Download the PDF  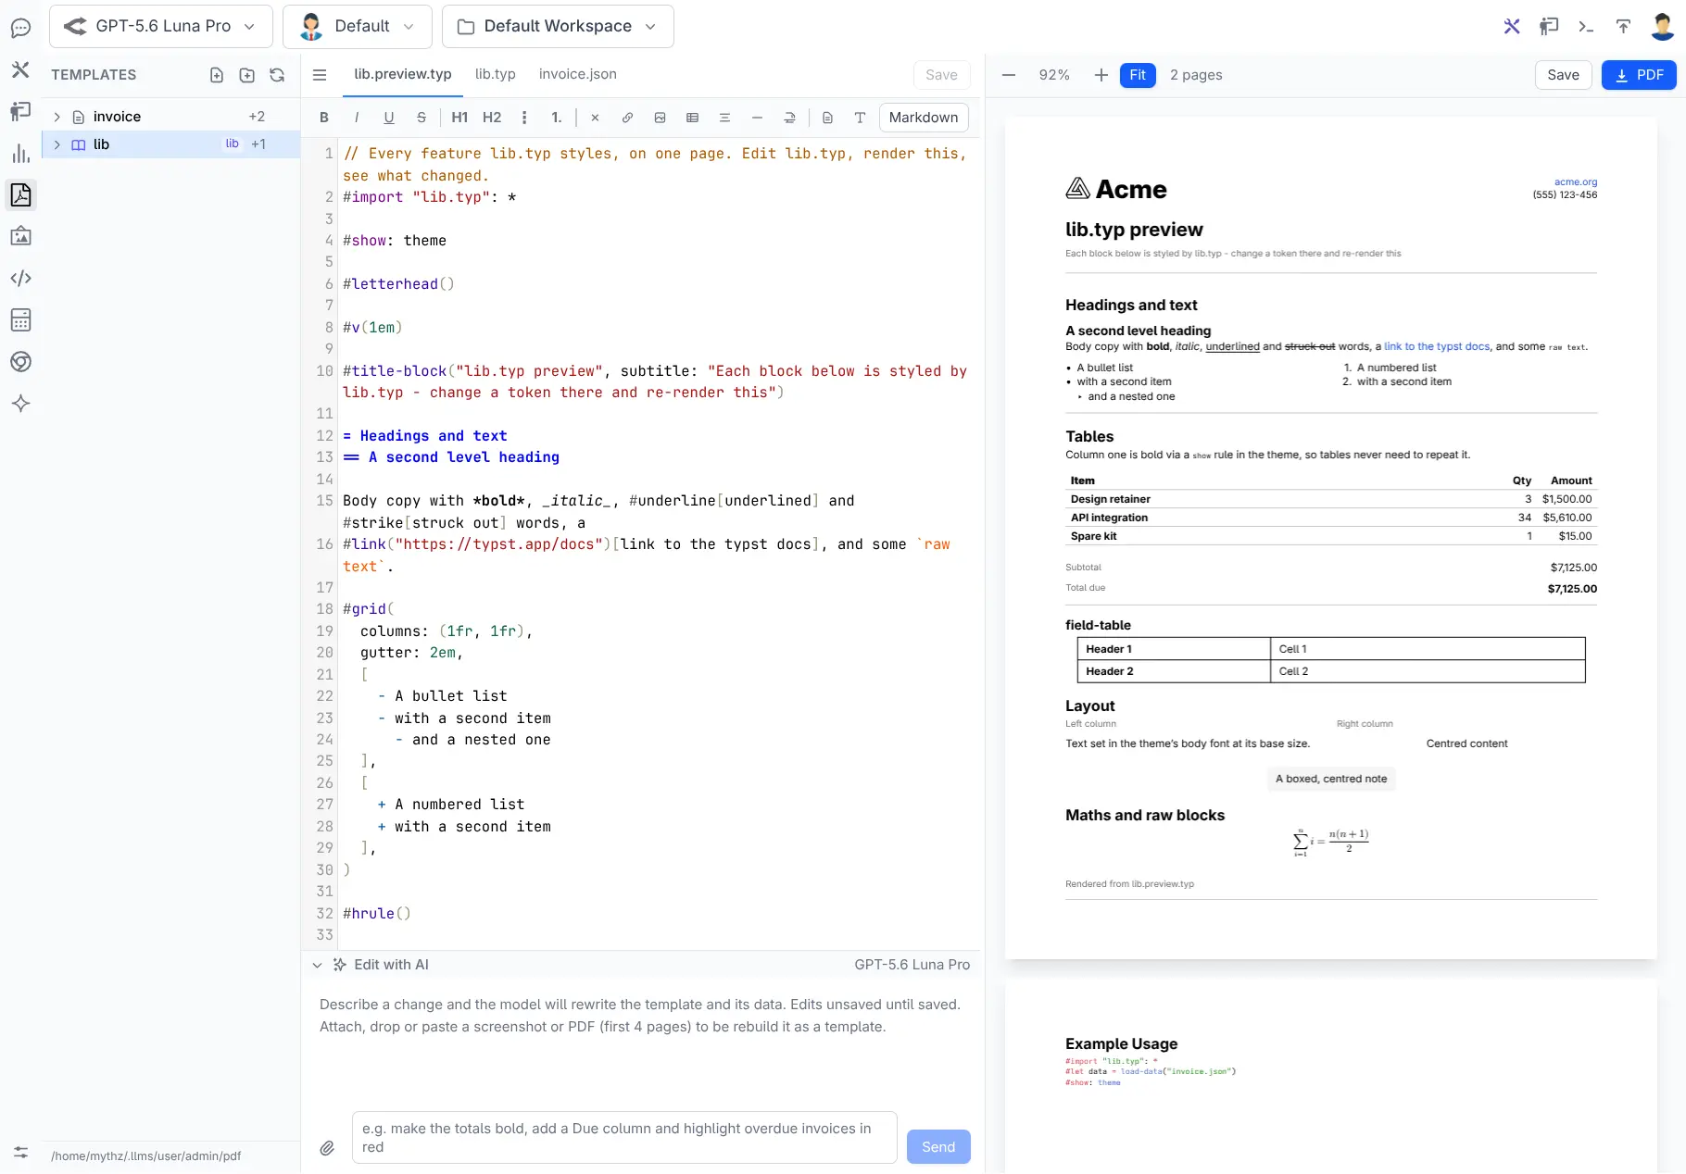click(1639, 75)
